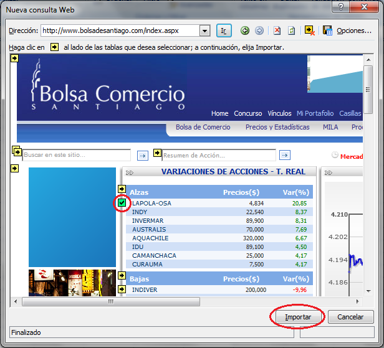
Task: Click the scroll right arrow
Action: [357, 301]
